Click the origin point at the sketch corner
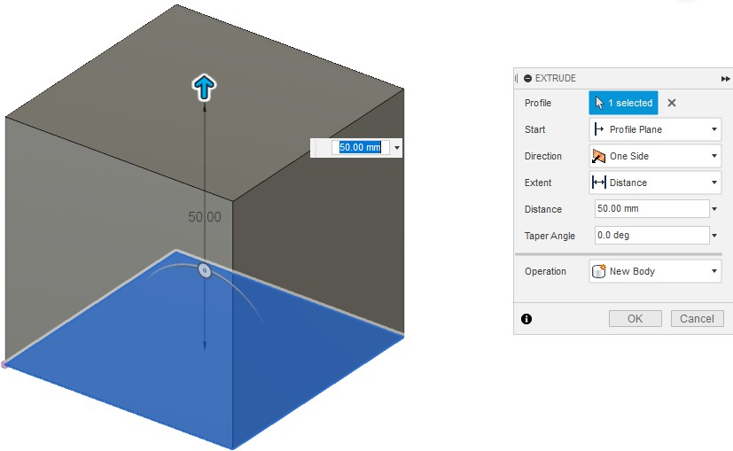This screenshot has width=733, height=451. click(x=4, y=364)
